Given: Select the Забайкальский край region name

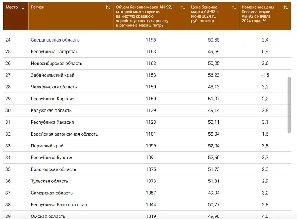Looking at the screenshot, I should (53, 75).
